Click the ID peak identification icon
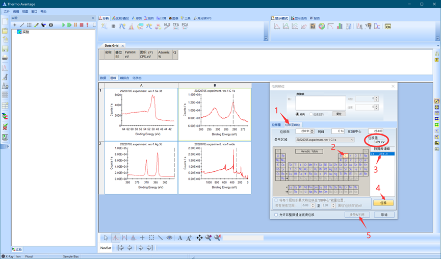 113,26
